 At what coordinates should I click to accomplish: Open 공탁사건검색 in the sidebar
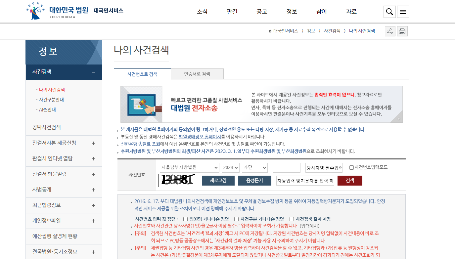tap(64, 127)
